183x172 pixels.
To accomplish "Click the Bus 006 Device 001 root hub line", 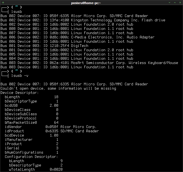I will (x=67, y=42).
